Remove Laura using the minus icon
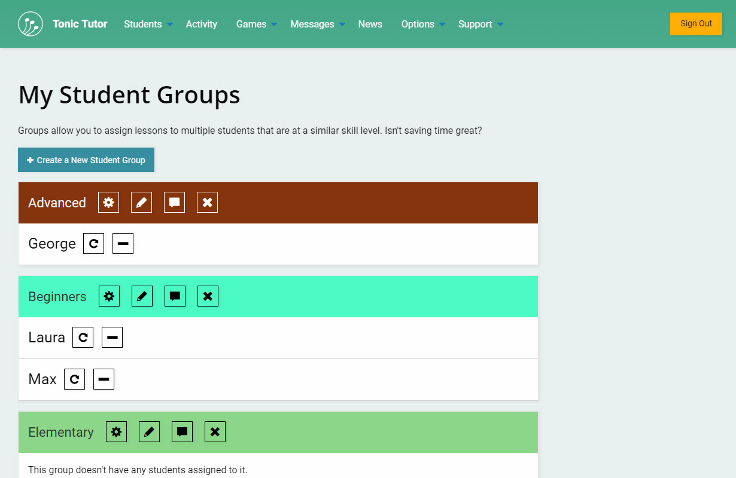Viewport: 736px width, 478px height. pyautogui.click(x=112, y=338)
